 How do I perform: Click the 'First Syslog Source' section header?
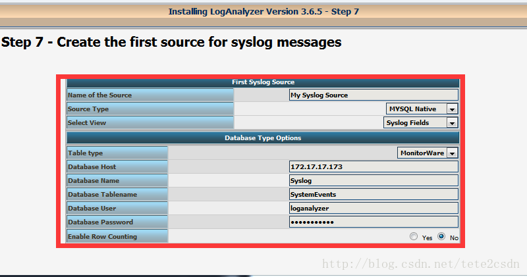tap(263, 82)
